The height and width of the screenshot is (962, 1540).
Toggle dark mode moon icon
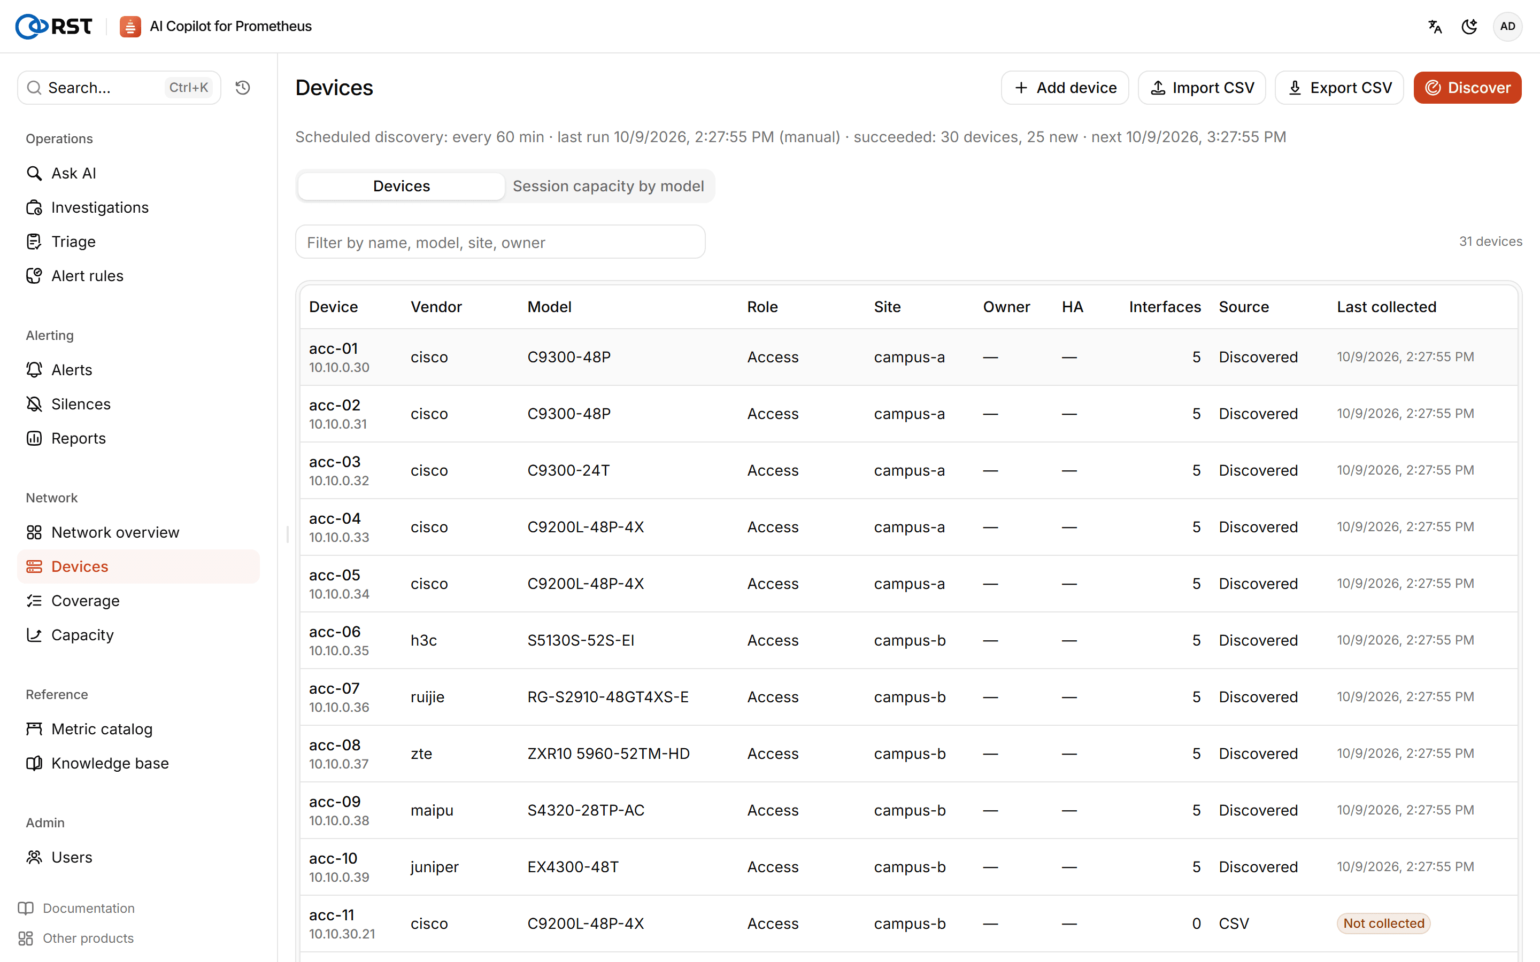click(1469, 26)
